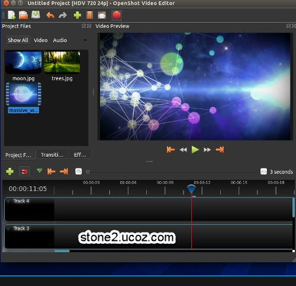Collapse Track 3 with its arrow

(x=8, y=228)
